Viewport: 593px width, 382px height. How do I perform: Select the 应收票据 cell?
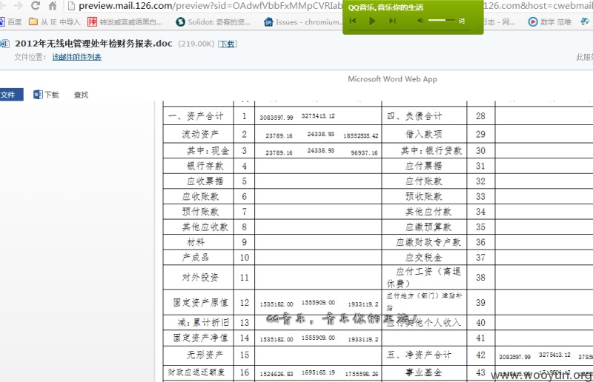[199, 181]
